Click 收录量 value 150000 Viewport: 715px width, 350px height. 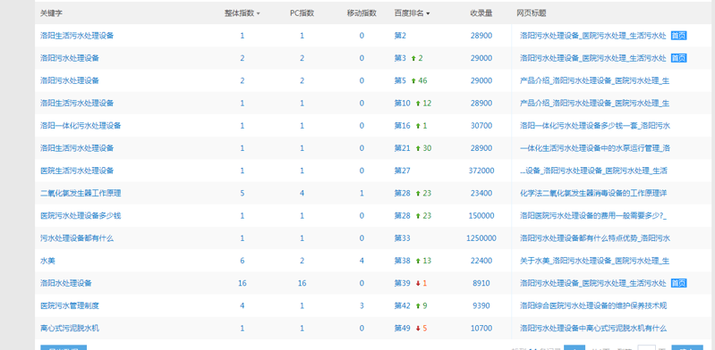tap(481, 216)
